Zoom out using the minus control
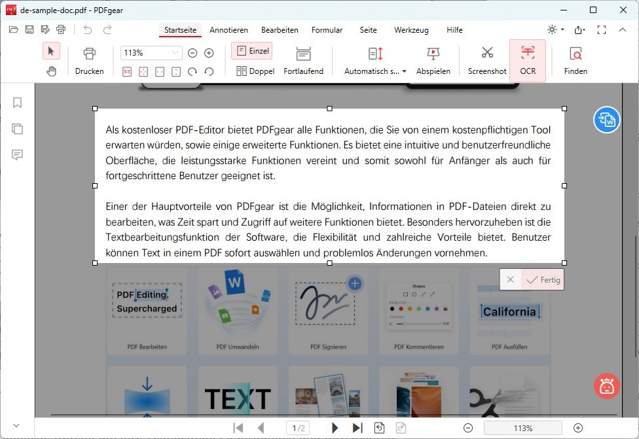Image resolution: width=639 pixels, height=439 pixels. 192,52
